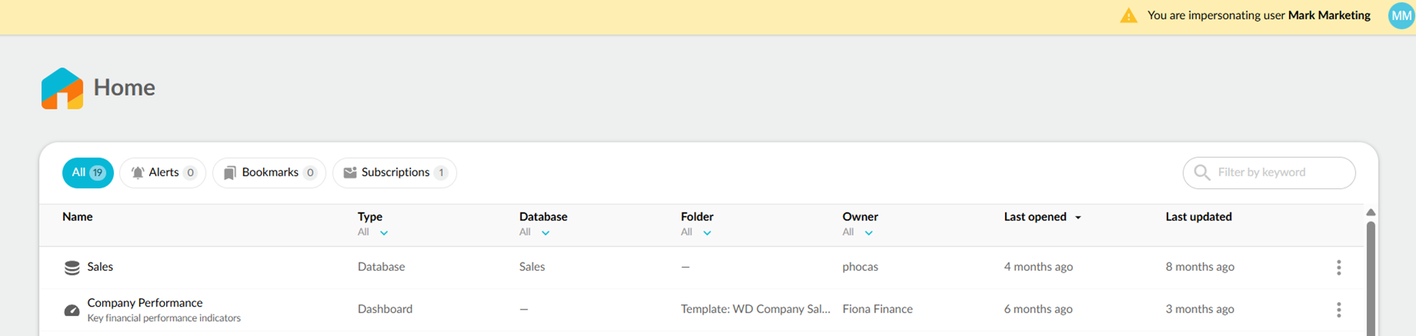Open the Subscriptions tab
This screenshot has height=336, width=1416.
[394, 173]
